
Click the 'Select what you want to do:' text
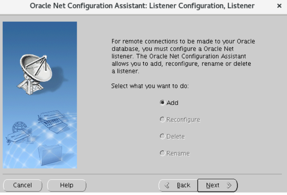(150, 86)
